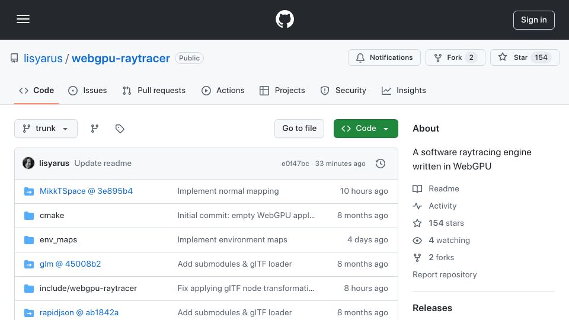Open the cmake folder
Screen dimensions: 569x320
52,216
